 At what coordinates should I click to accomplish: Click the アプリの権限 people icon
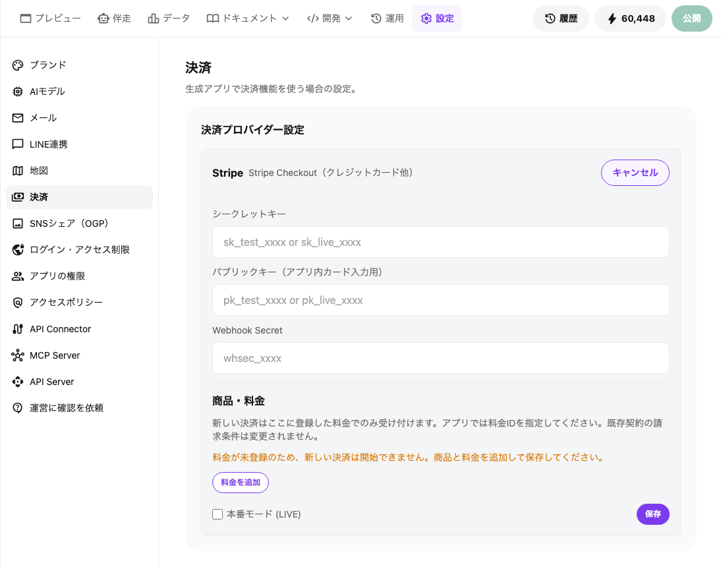[x=18, y=276]
